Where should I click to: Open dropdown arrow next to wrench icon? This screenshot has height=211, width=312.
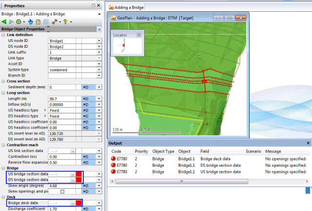tap(60, 21)
